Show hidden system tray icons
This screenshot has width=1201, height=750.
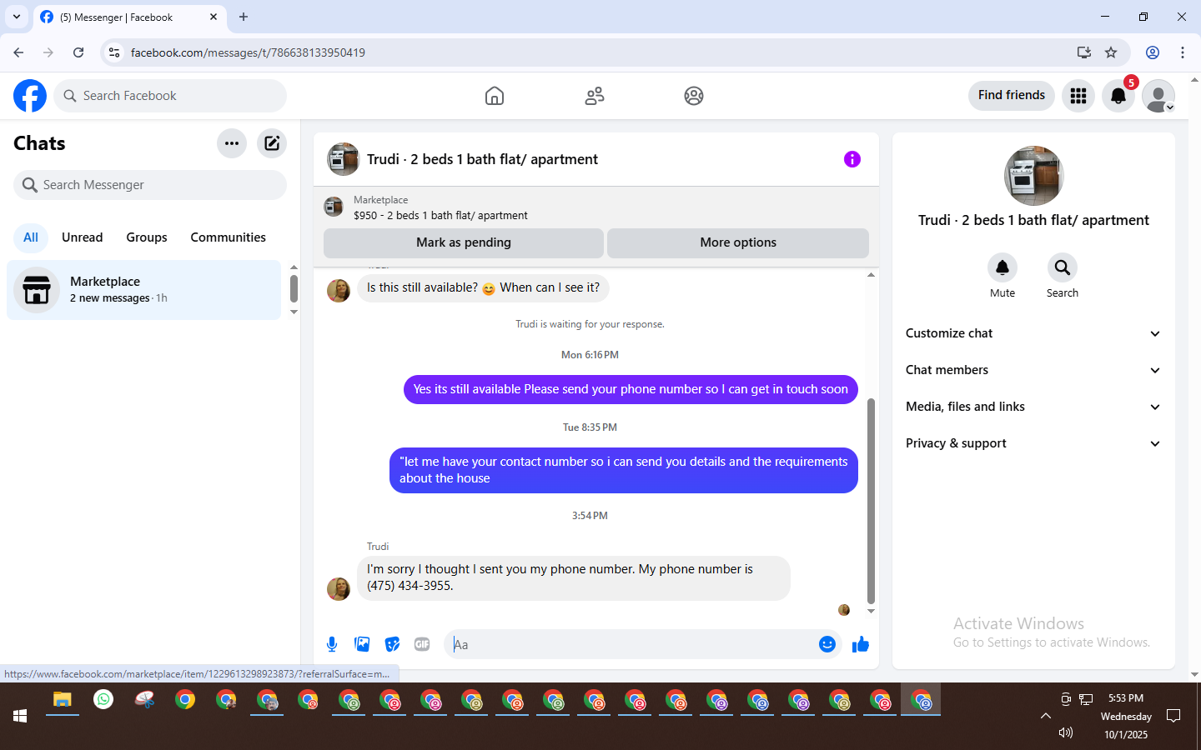point(1046,716)
